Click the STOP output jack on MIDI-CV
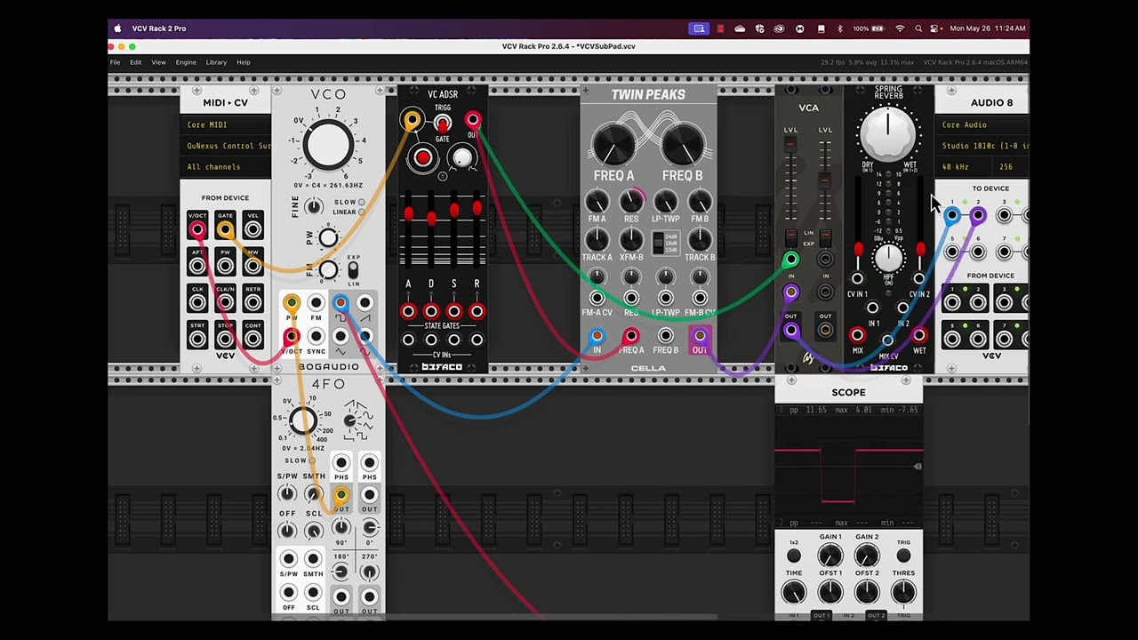 [x=225, y=339]
